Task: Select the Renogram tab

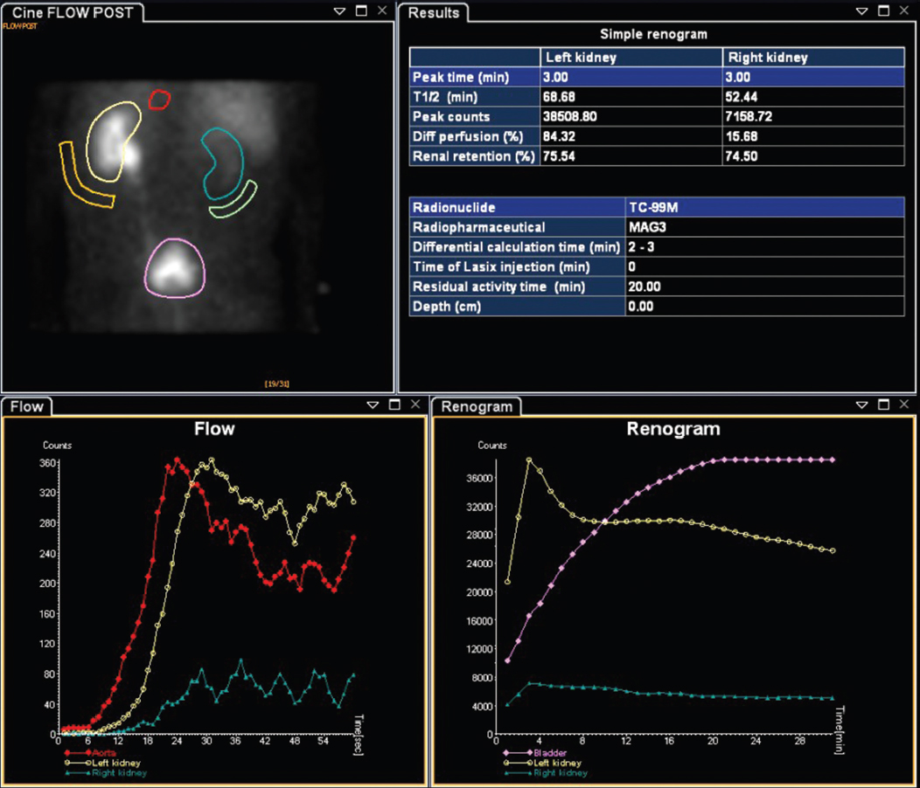Action: (x=476, y=406)
